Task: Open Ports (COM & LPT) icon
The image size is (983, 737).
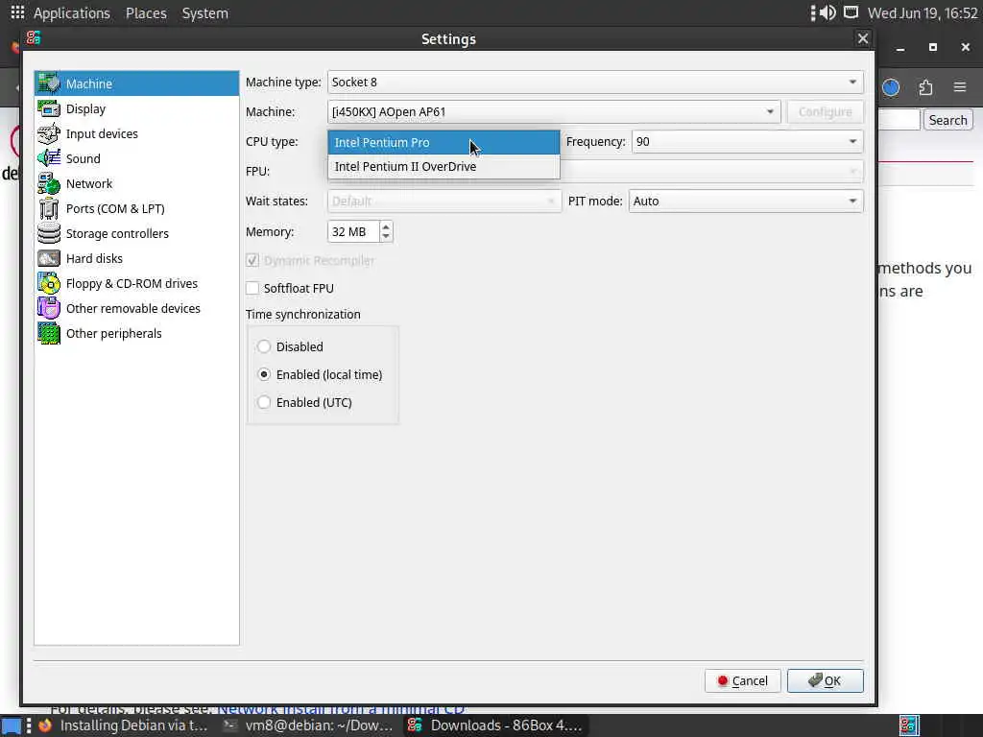Action: [48, 208]
